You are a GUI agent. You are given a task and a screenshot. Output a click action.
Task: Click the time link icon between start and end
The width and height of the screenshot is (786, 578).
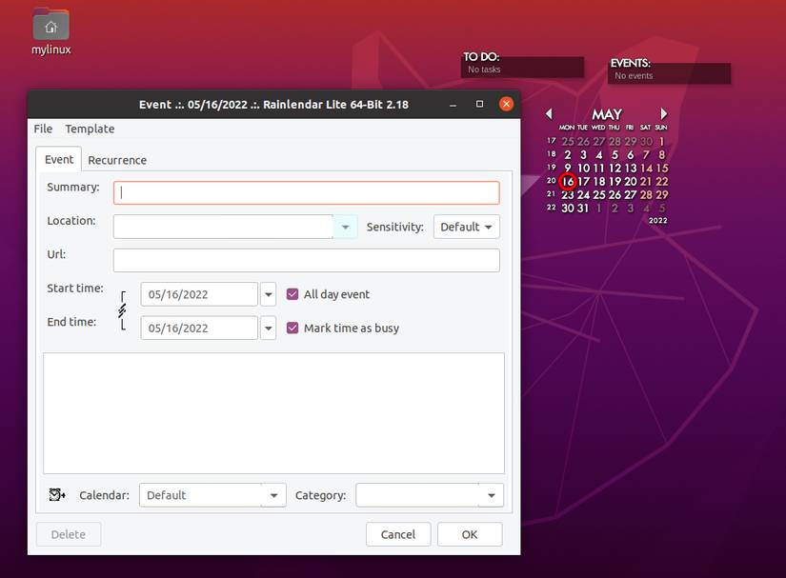(122, 310)
